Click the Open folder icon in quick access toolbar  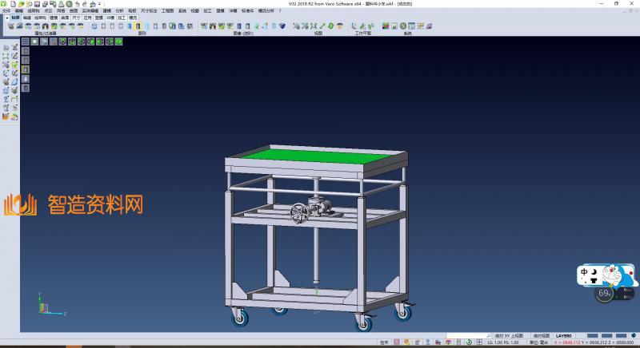(x=20, y=4)
